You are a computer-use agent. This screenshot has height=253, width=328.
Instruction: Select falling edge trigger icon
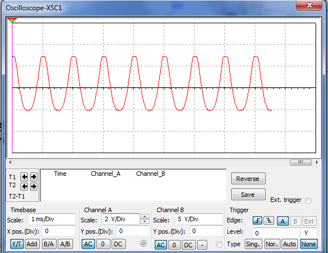269,221
